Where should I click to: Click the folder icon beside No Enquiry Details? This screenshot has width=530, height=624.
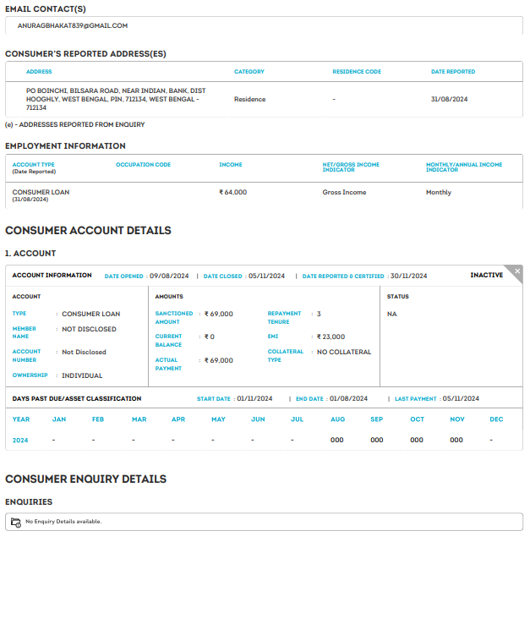point(15,522)
